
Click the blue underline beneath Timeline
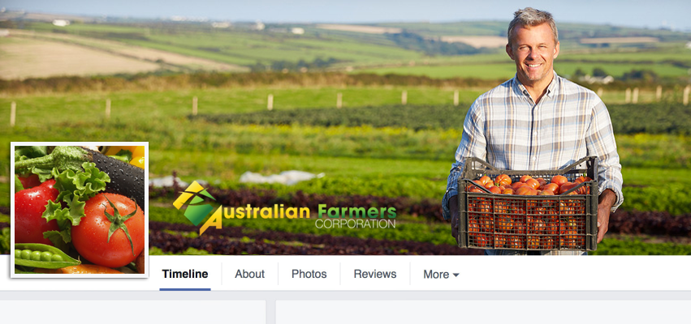click(x=185, y=289)
